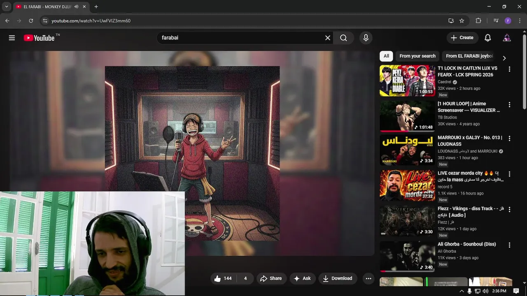Select the All filter chip
Image resolution: width=527 pixels, height=296 pixels.
click(386, 56)
